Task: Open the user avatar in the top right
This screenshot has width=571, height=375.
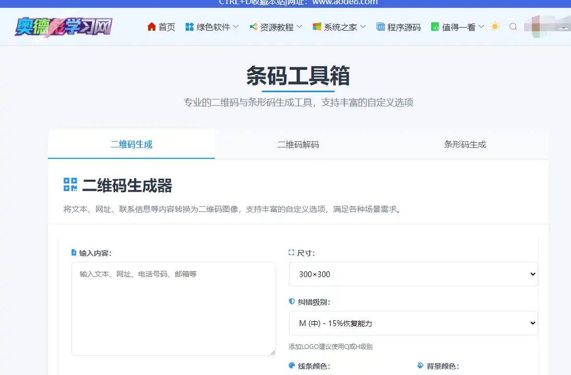Action: pos(536,27)
